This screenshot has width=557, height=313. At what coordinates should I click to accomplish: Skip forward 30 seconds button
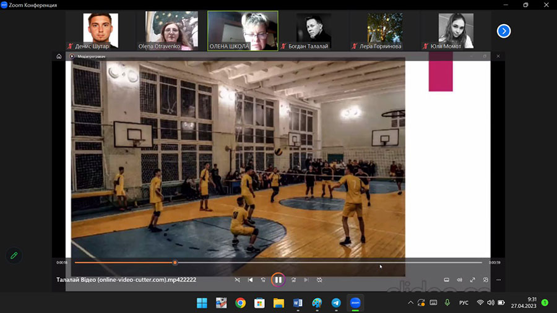click(x=293, y=280)
